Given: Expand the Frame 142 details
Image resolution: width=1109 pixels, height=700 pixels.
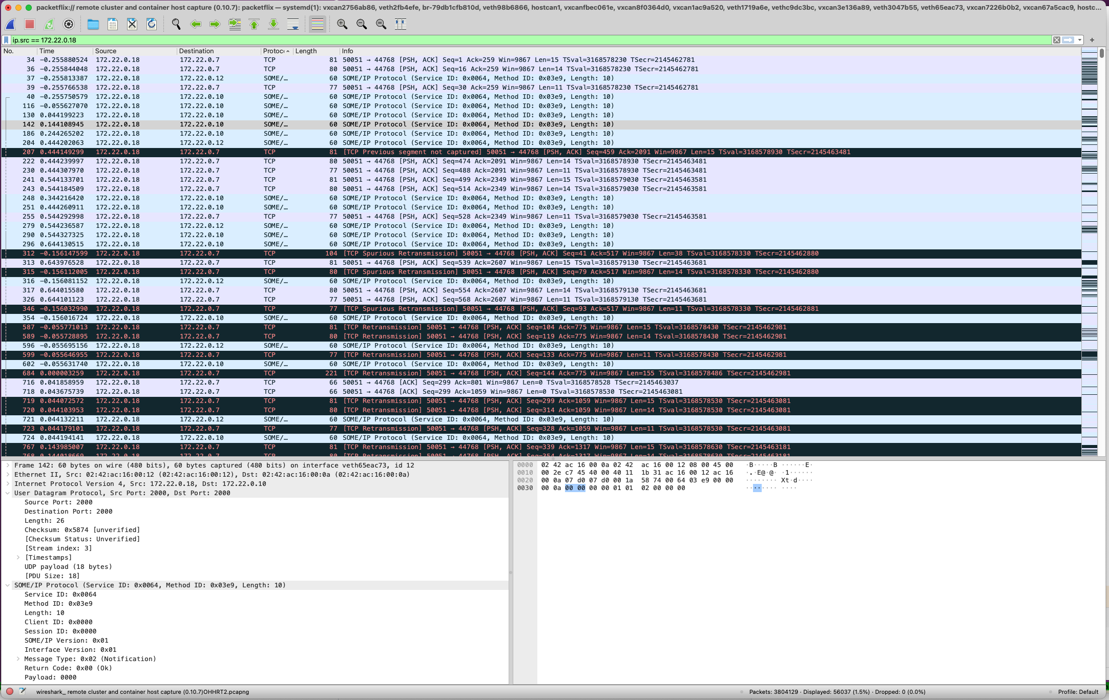Looking at the screenshot, I should point(8,465).
